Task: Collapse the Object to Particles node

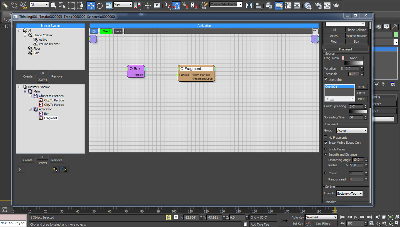Action: 30,96
